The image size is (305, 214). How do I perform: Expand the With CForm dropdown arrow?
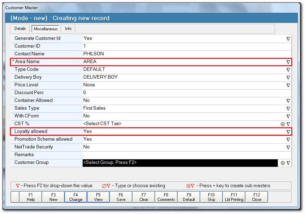(288, 116)
